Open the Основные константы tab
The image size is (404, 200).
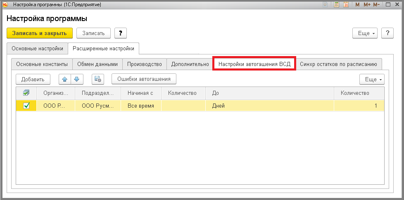point(42,64)
